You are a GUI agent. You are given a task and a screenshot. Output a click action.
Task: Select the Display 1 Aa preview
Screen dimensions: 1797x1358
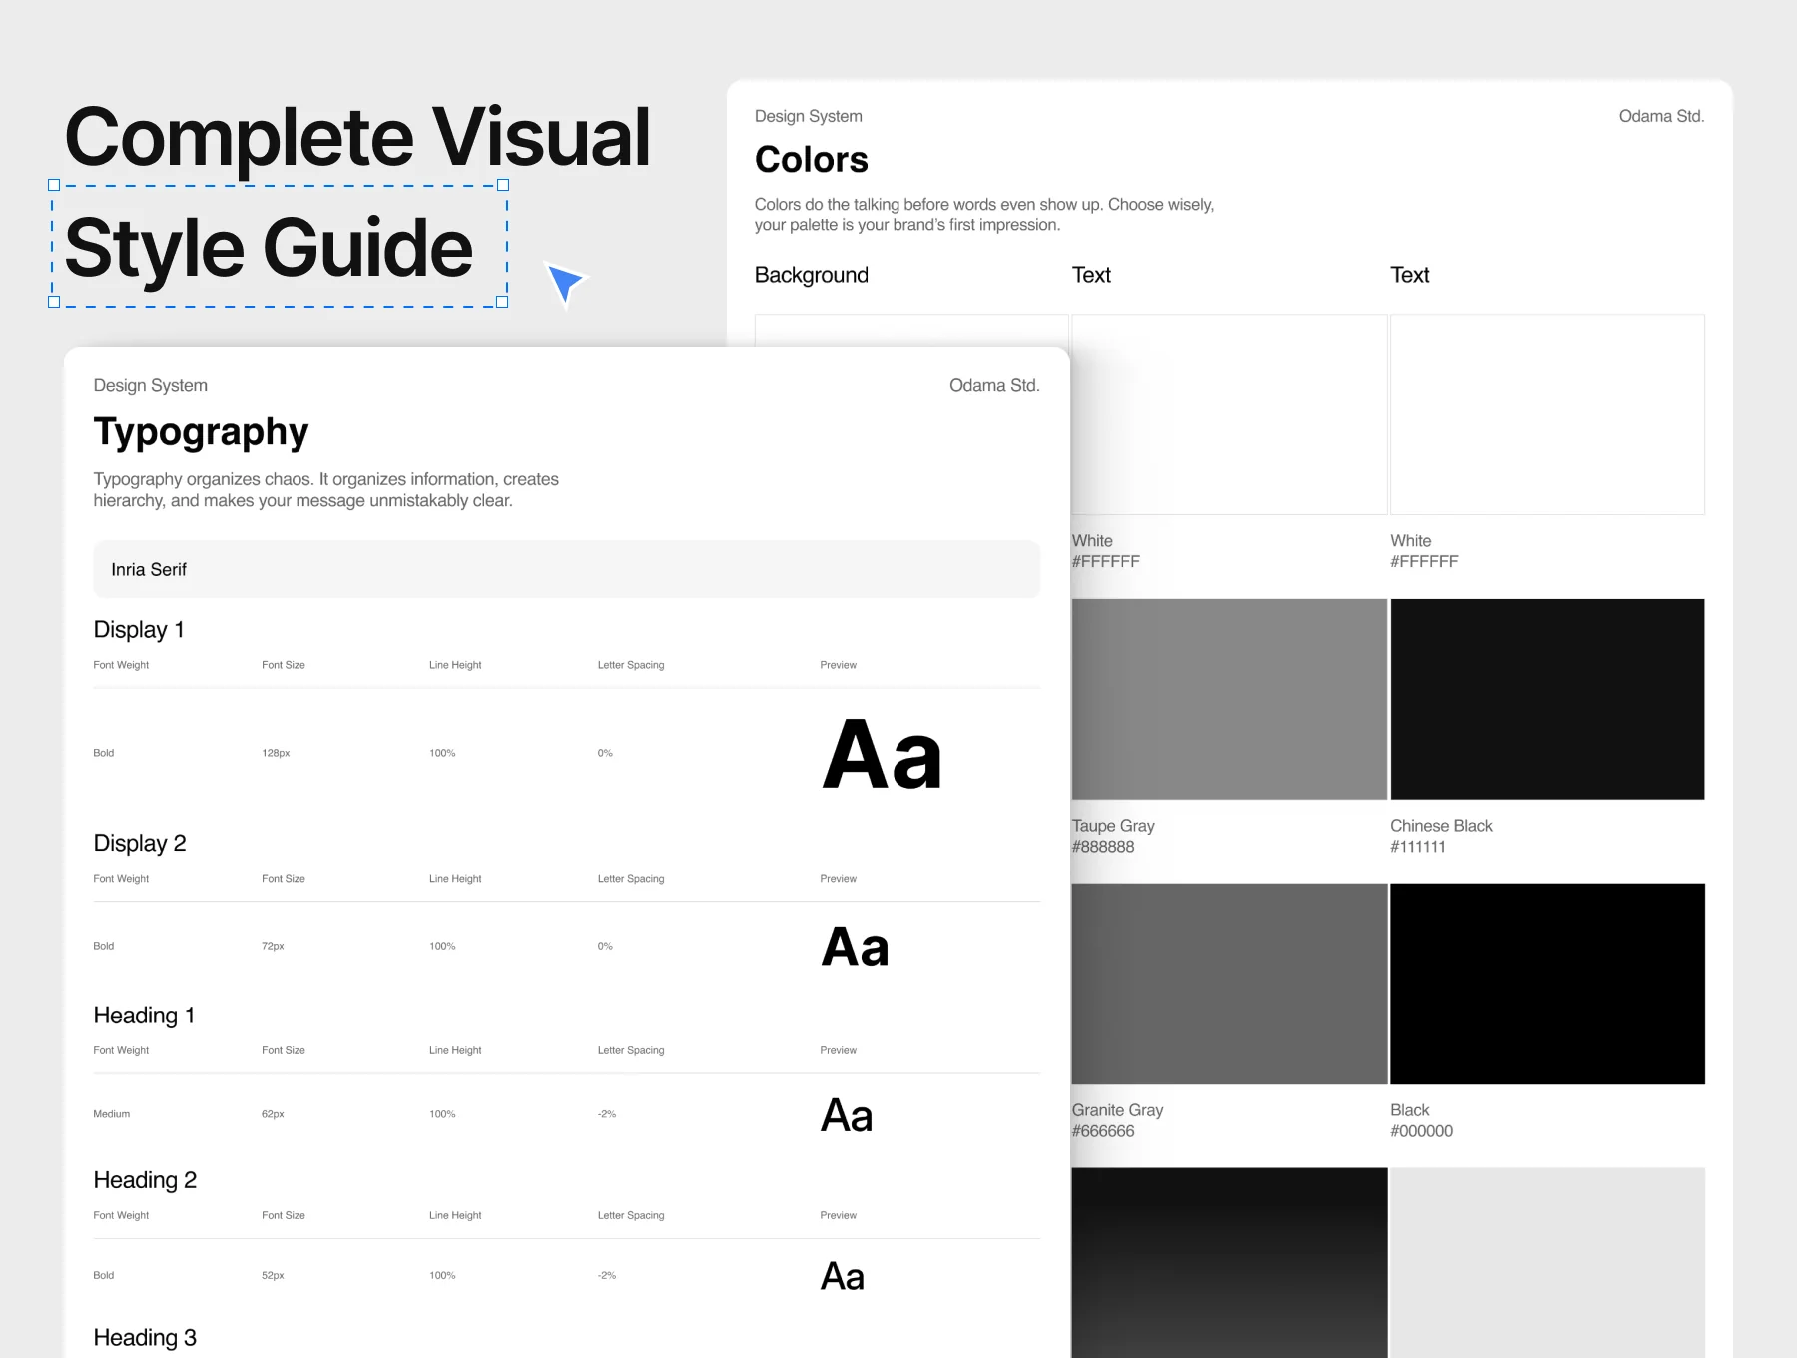(882, 755)
